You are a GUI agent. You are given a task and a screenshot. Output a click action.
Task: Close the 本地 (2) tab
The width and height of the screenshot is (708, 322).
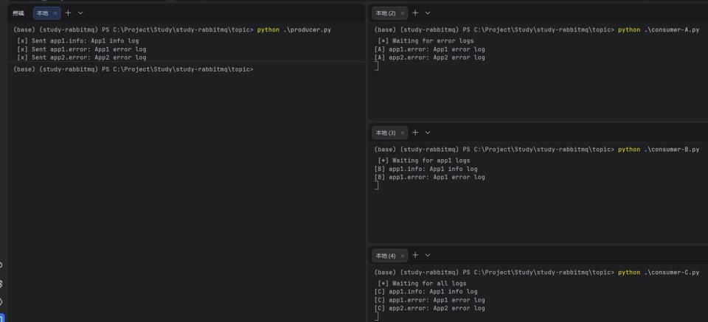click(402, 13)
